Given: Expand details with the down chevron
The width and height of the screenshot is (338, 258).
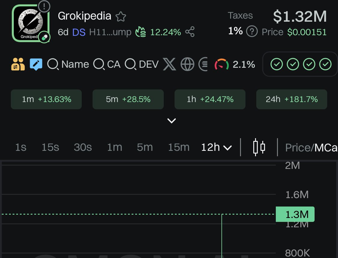Looking at the screenshot, I should [x=172, y=121].
